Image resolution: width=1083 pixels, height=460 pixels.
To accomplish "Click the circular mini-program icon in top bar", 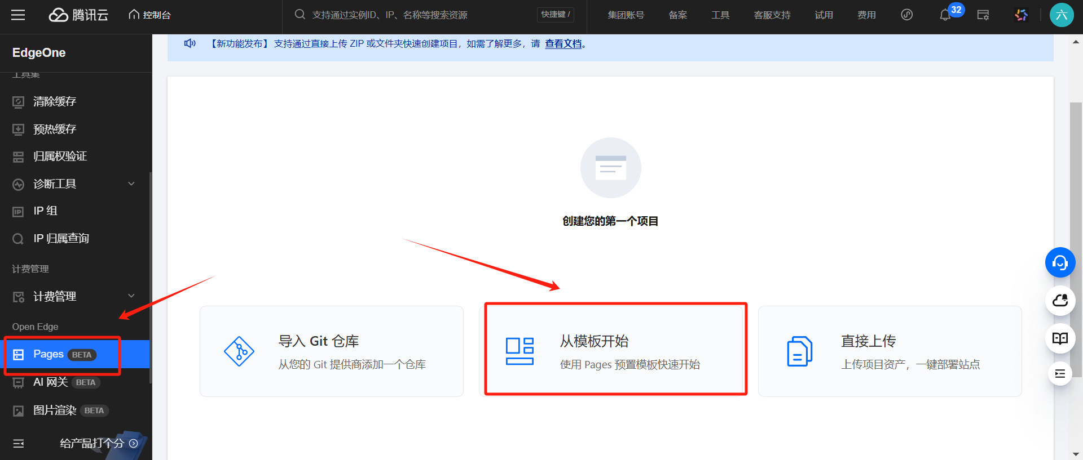I will (906, 15).
